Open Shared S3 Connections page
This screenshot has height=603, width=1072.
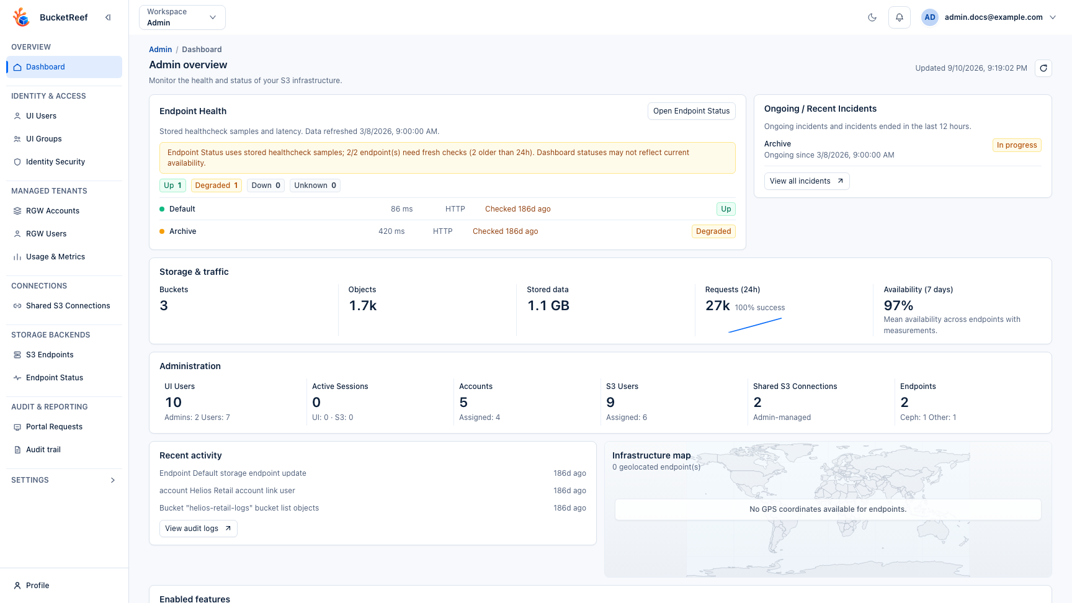point(64,306)
